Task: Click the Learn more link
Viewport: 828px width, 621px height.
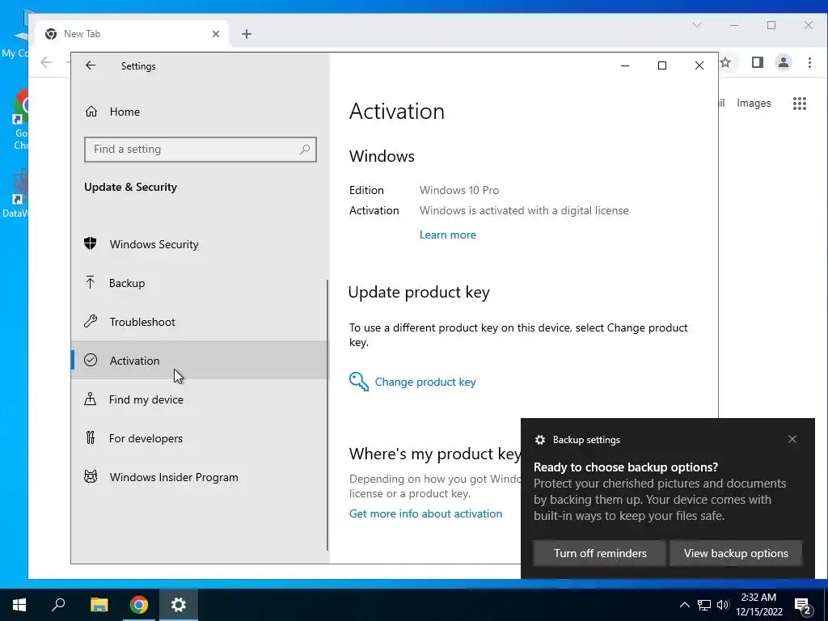Action: 447,235
